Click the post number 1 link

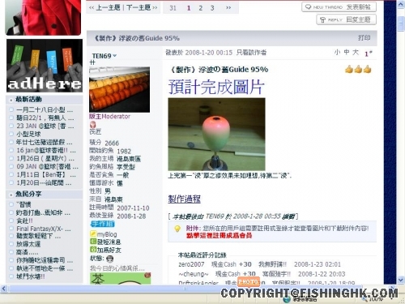click(x=369, y=54)
